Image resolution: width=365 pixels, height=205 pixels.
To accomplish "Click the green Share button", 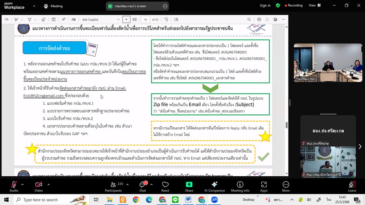I will click(x=189, y=187).
